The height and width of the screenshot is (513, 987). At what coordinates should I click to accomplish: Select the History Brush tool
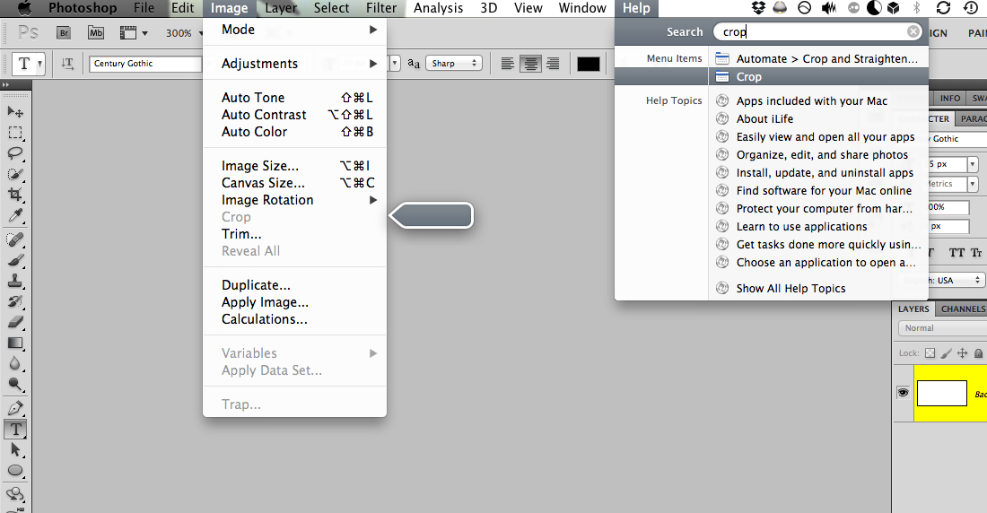pos(15,301)
